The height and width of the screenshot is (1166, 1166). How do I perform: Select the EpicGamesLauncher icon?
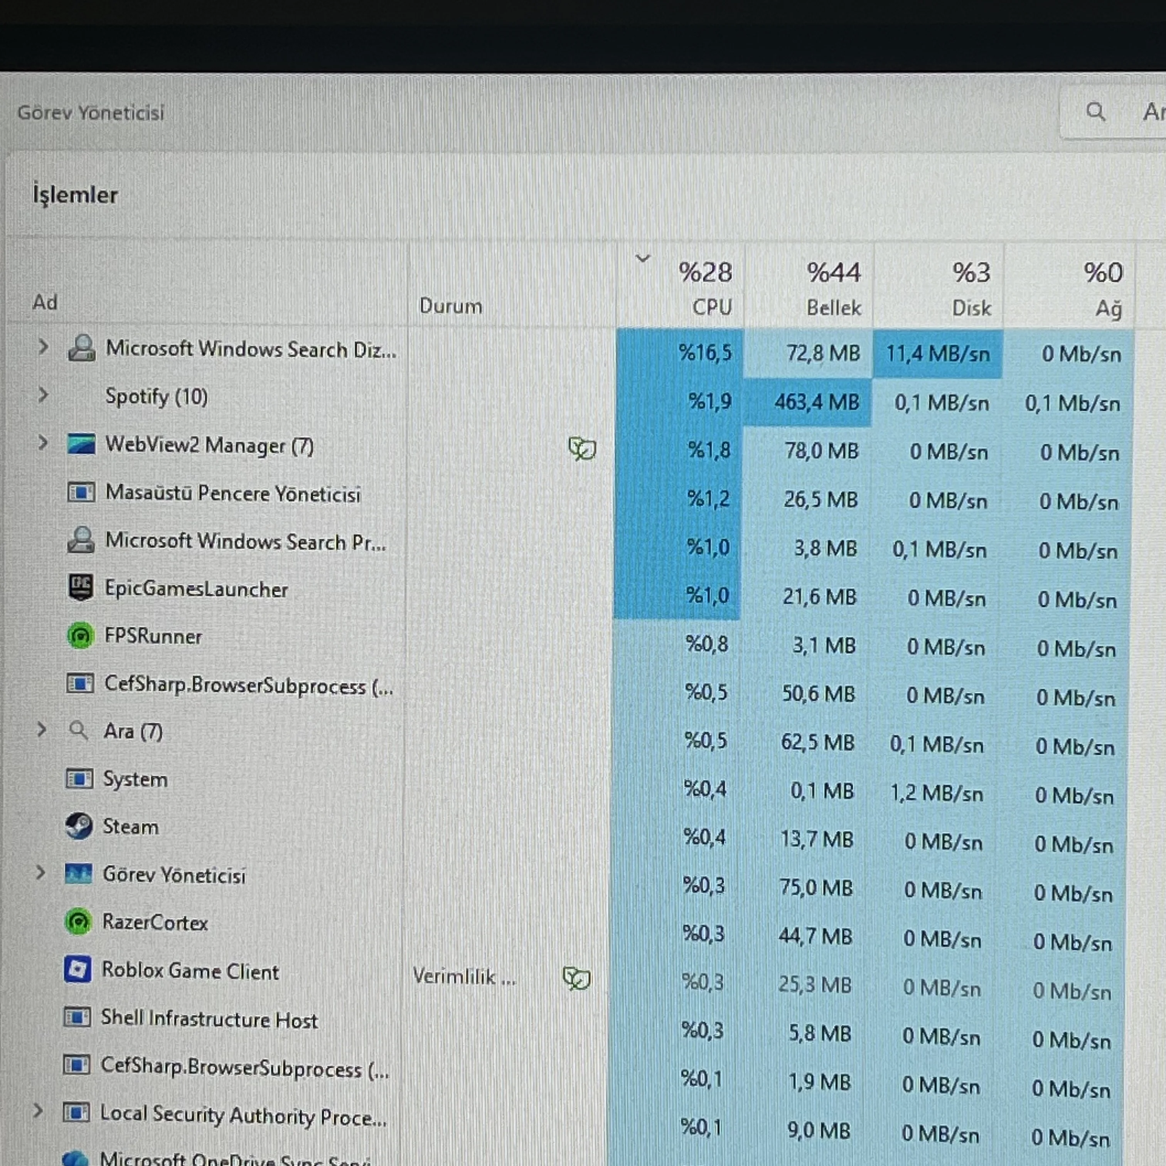coord(80,588)
